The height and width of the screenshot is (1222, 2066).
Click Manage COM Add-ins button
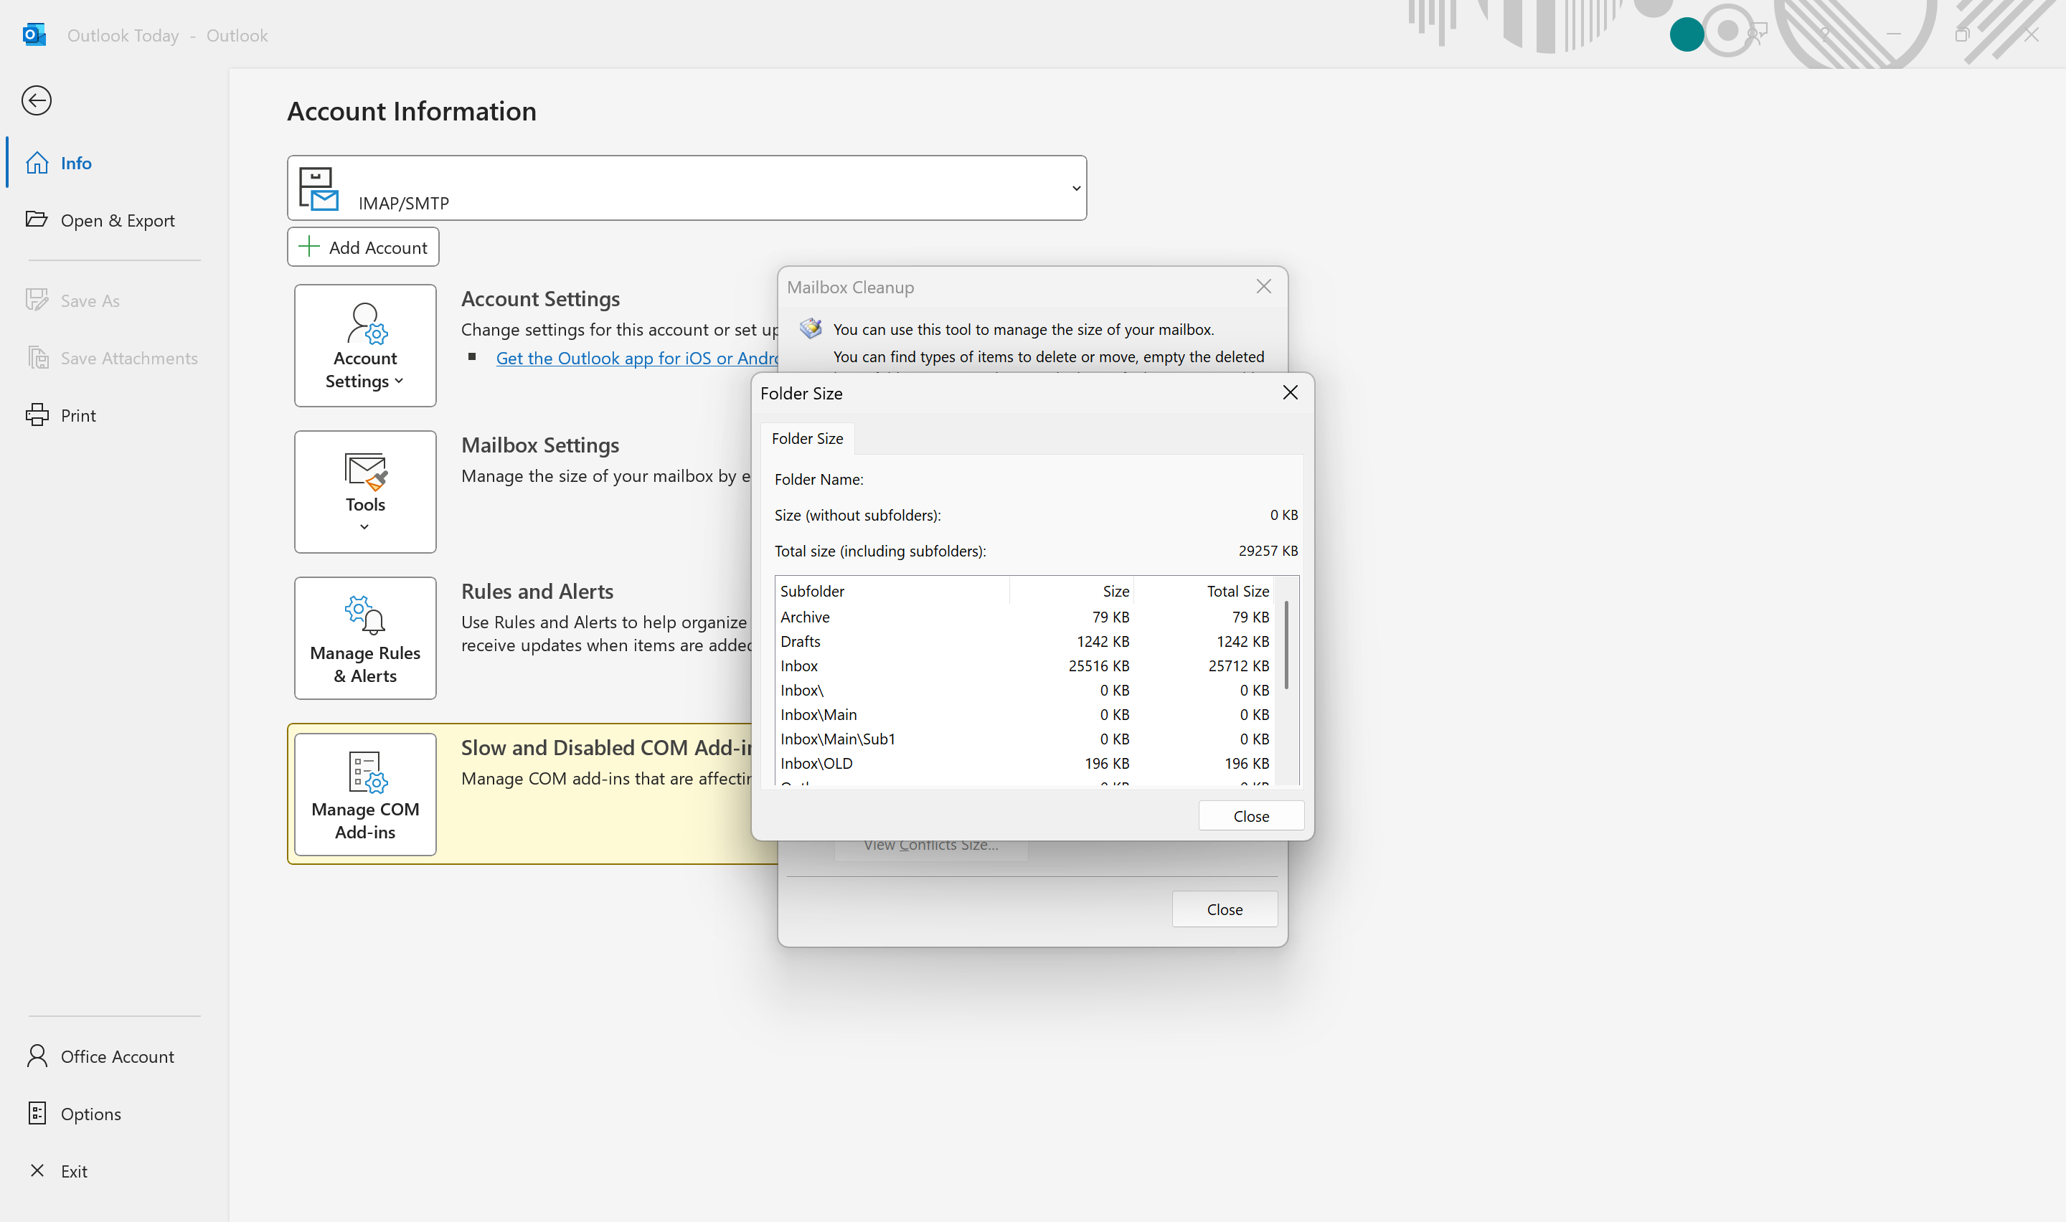pos(365,795)
